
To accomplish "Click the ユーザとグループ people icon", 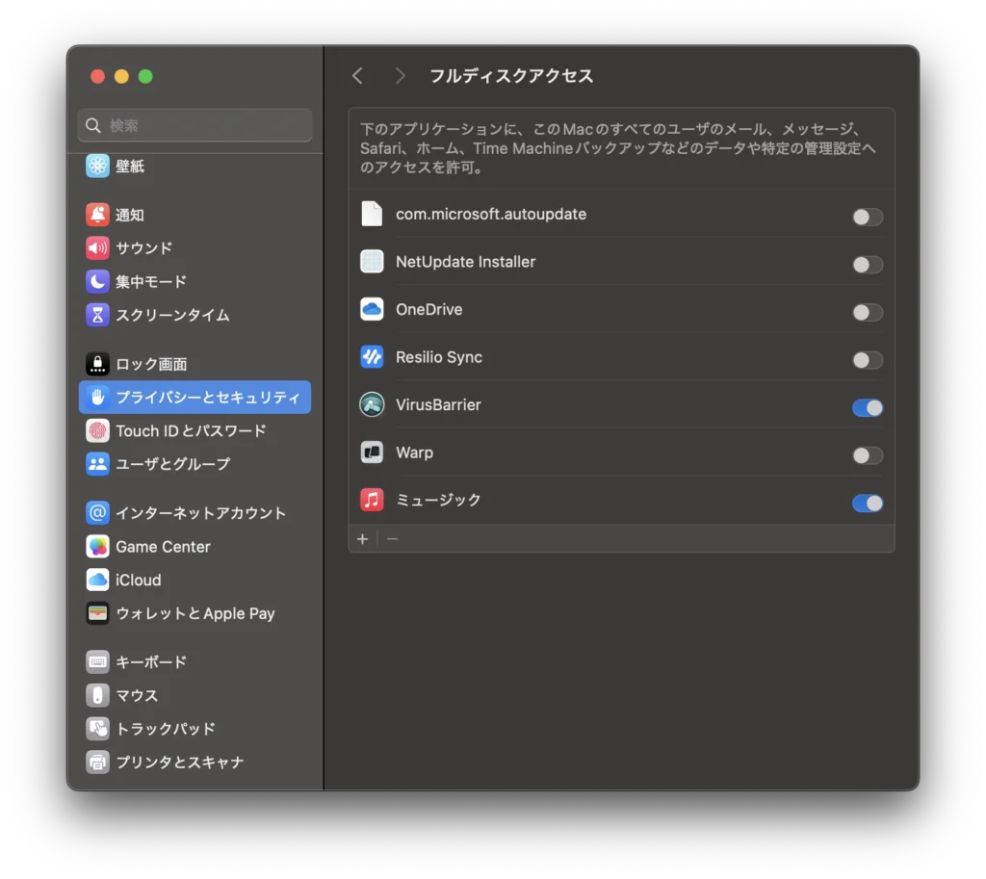I will pos(97,464).
